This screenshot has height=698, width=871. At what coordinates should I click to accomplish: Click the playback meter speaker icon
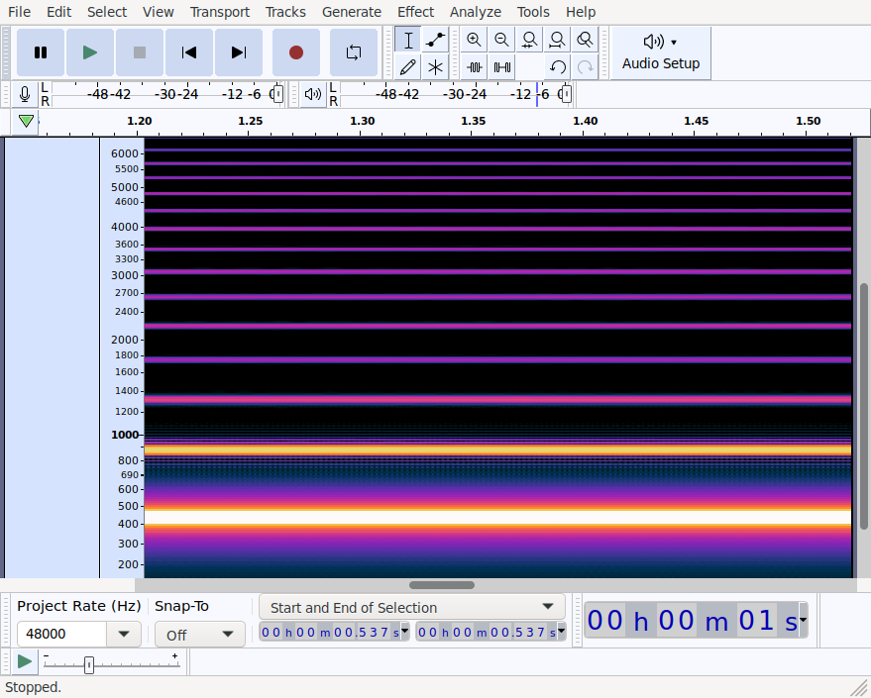(313, 94)
